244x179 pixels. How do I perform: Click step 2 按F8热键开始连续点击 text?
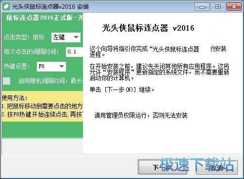point(42,114)
